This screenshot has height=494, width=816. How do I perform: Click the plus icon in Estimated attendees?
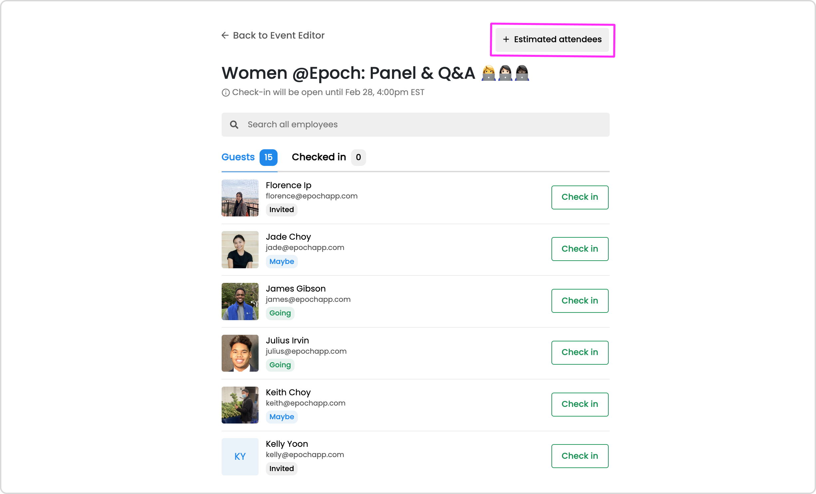click(x=506, y=39)
